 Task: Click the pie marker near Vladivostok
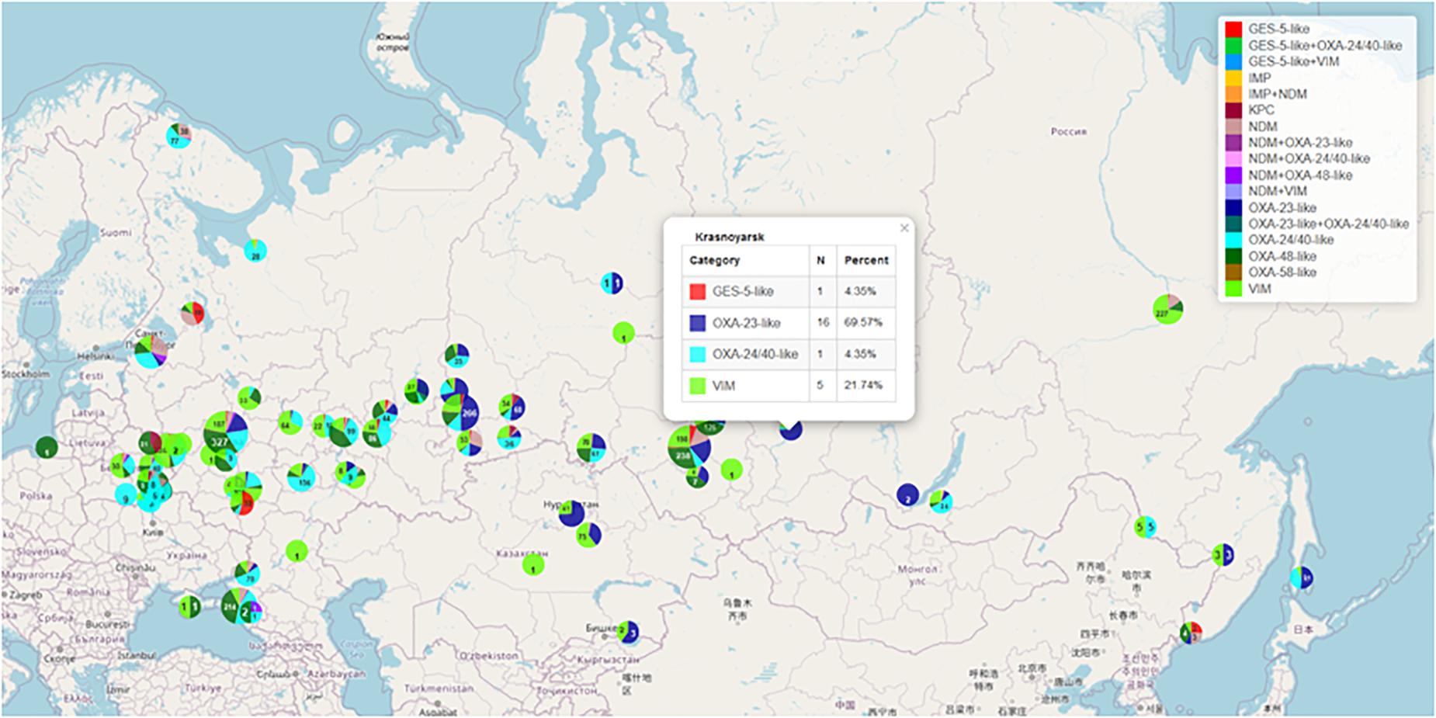(x=1191, y=632)
